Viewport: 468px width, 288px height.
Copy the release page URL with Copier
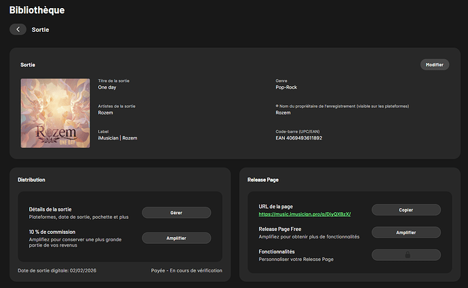click(406, 210)
